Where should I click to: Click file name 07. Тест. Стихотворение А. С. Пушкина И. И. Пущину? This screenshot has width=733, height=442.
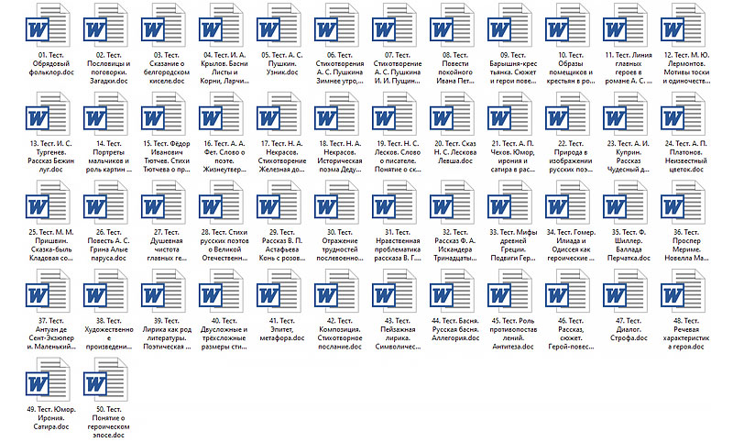[x=398, y=68]
